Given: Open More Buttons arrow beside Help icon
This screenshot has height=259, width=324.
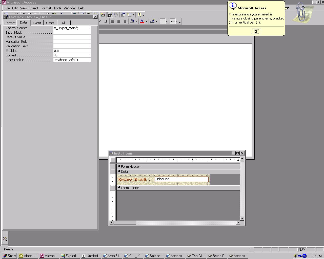Looking at the screenshot, I should (144, 16).
